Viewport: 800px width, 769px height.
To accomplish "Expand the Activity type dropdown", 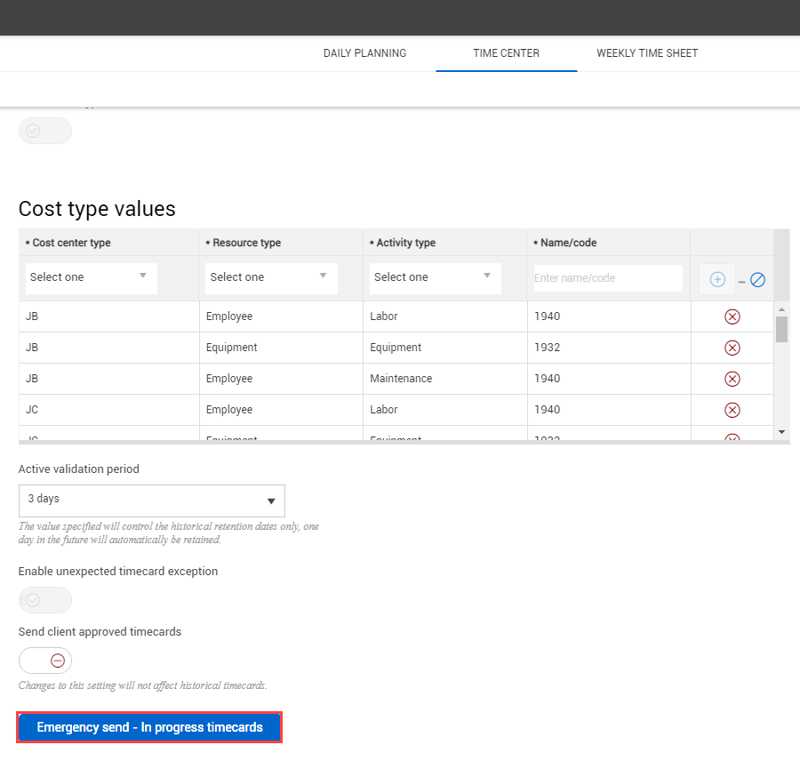I will click(x=435, y=277).
